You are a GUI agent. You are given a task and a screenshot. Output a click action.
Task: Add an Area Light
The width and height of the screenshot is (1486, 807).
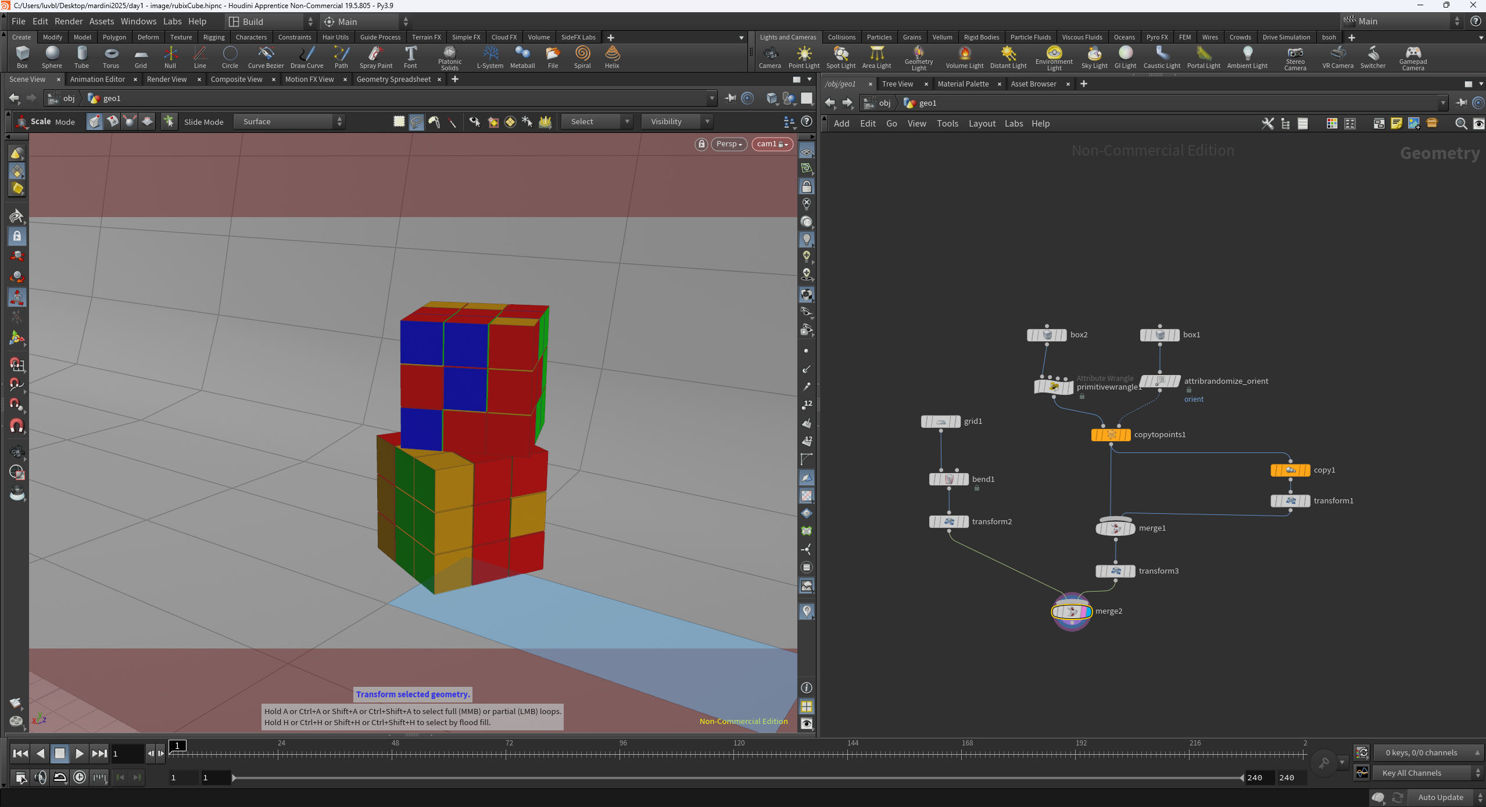point(876,57)
